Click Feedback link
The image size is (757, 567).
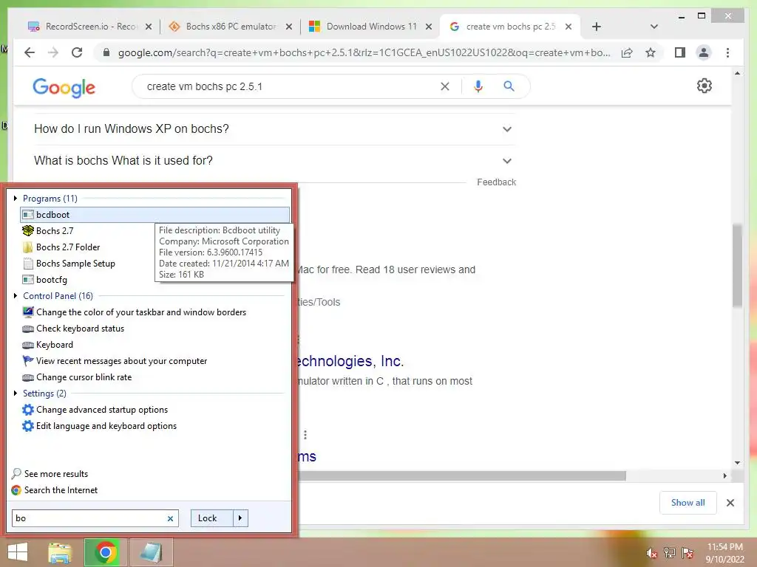[x=496, y=182]
